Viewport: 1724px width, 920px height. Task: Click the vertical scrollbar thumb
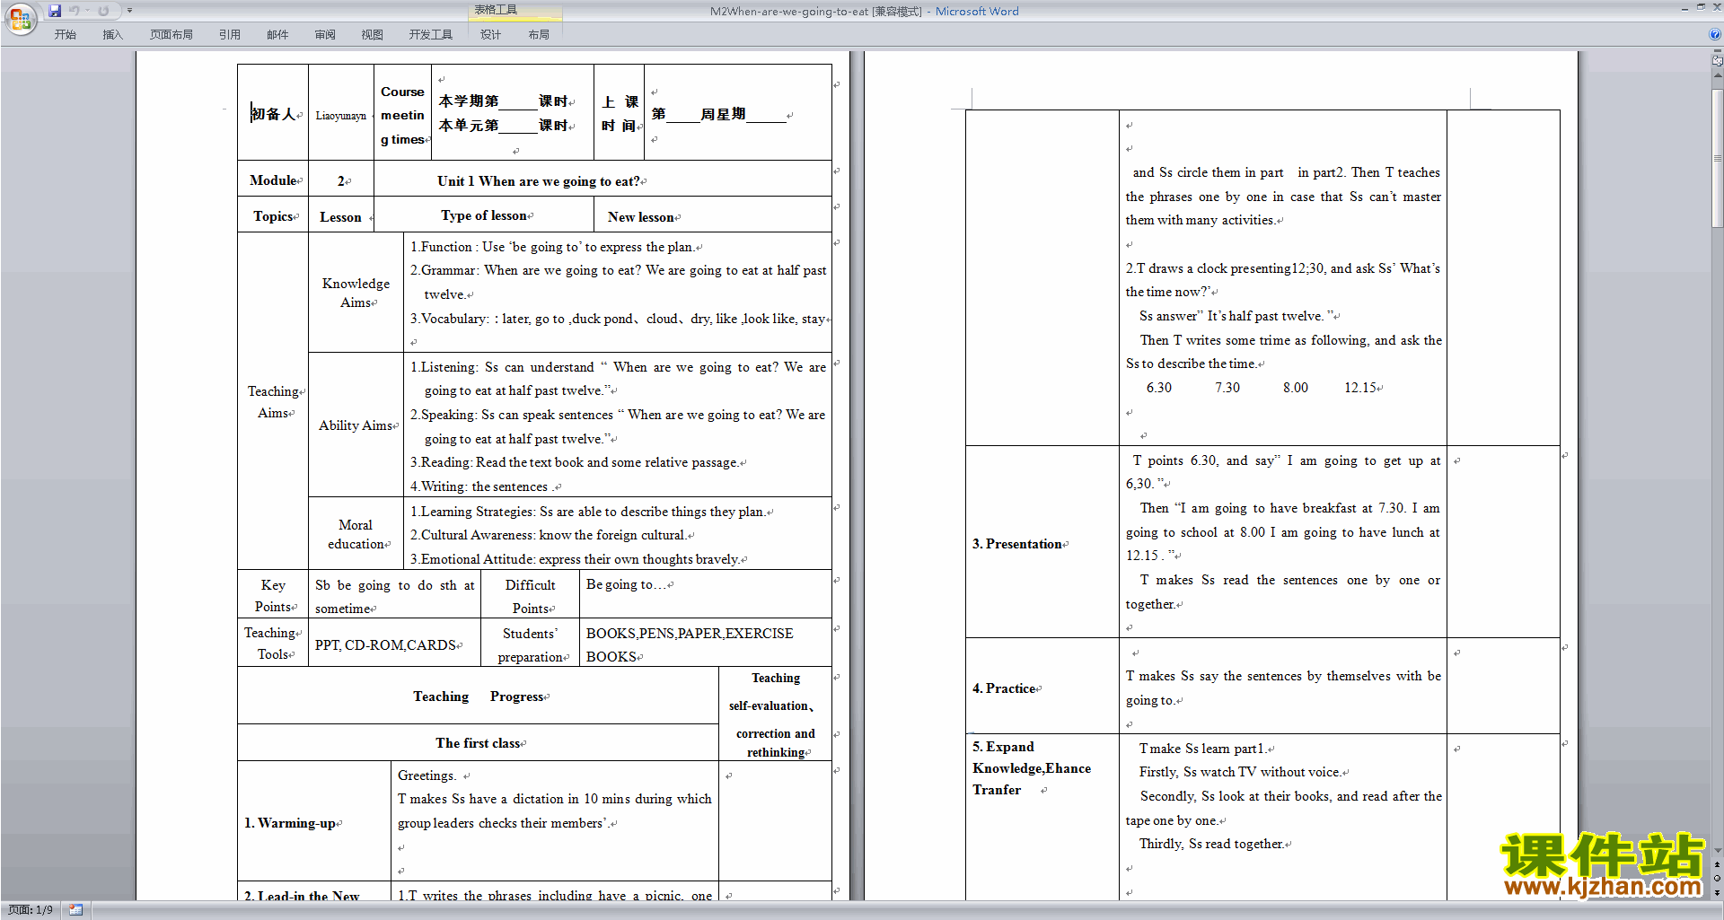click(1717, 157)
